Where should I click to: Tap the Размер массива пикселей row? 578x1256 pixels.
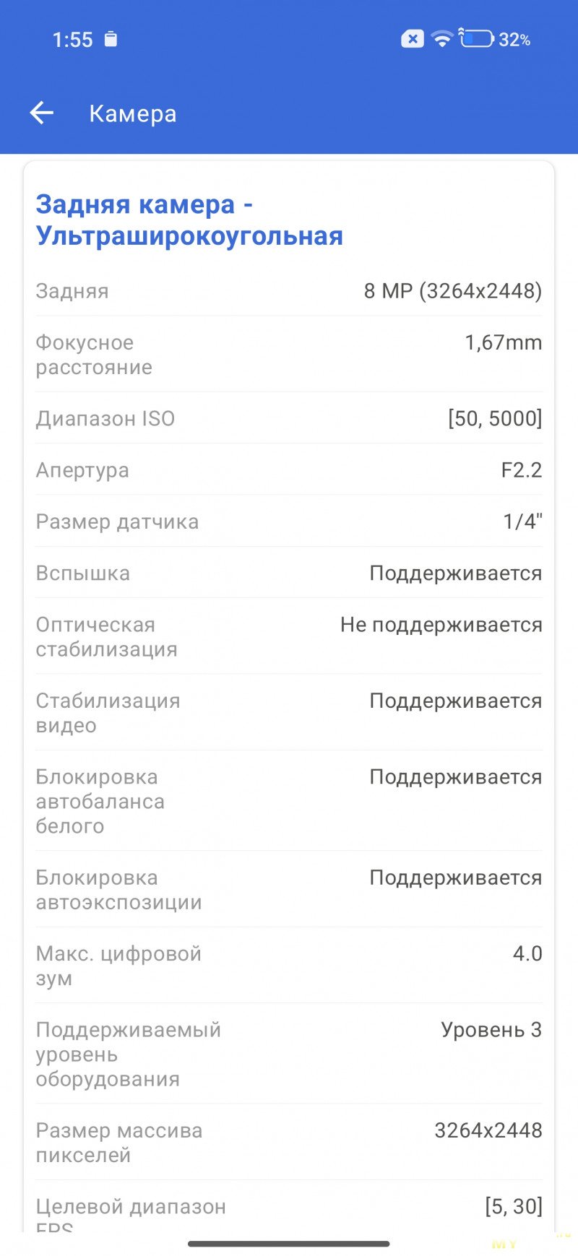click(289, 1143)
